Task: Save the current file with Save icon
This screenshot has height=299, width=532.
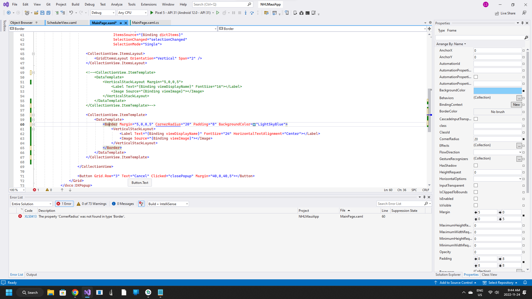Action: 42,13
